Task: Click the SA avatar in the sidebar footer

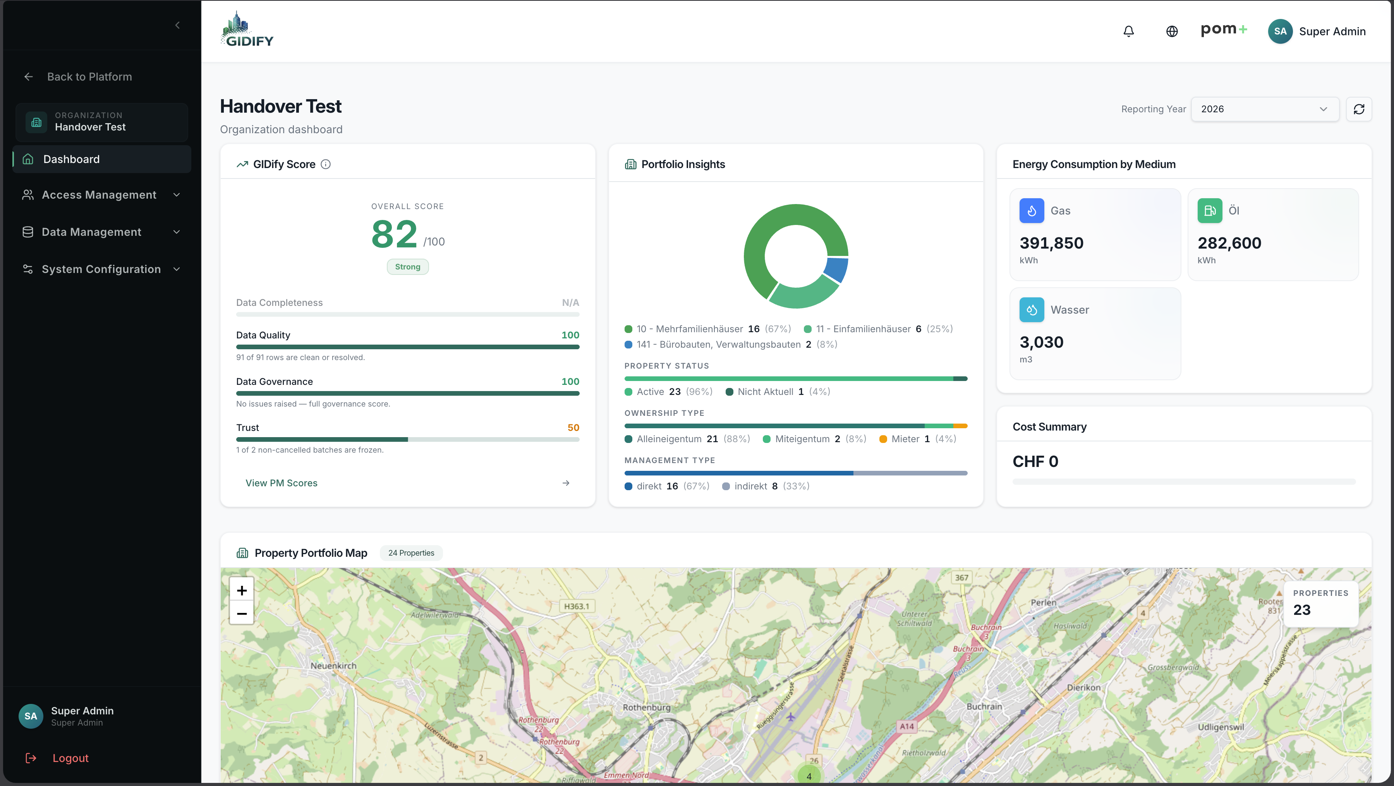Action: pyautogui.click(x=31, y=716)
